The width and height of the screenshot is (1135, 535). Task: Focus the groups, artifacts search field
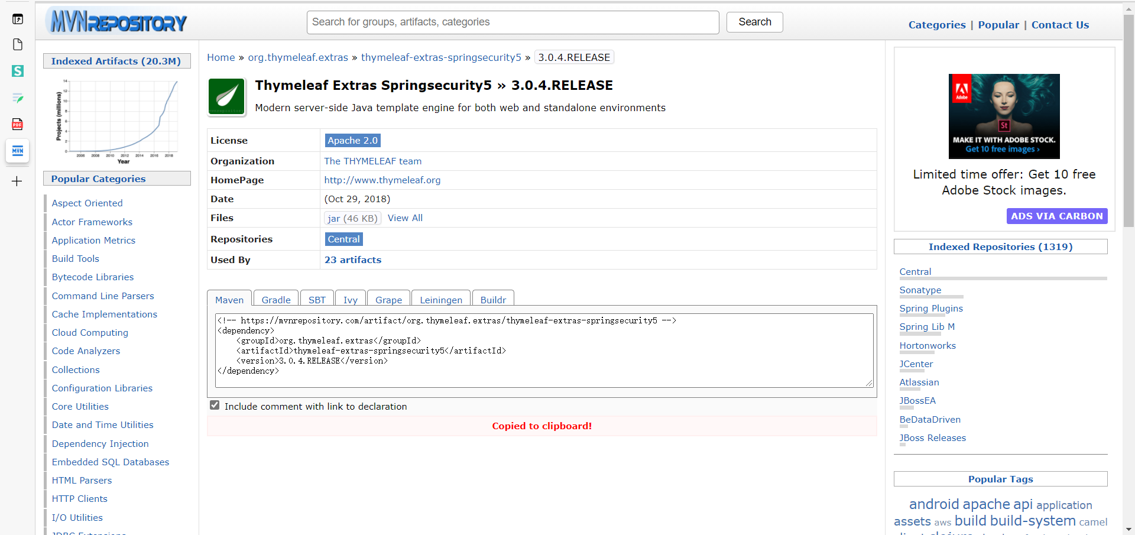click(513, 22)
